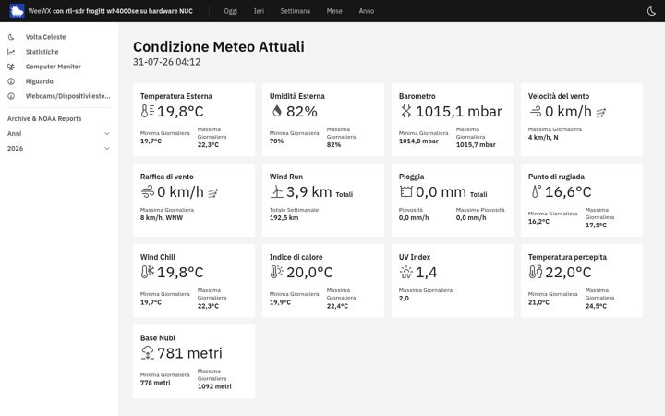Viewport: 665px width, 416px height.
Task: Click the Pioggia rain gauge icon
Action: pyautogui.click(x=405, y=192)
